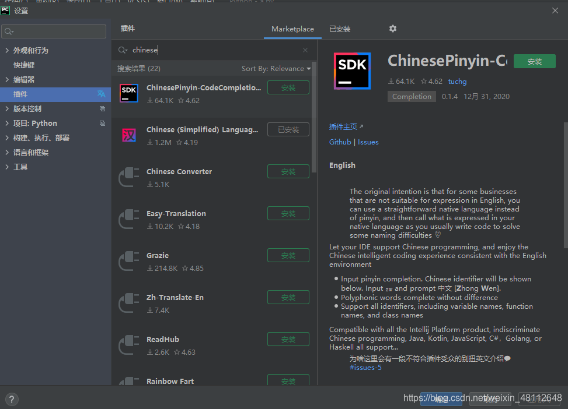The image size is (568, 409).
Task: Select 快捷键 in settings tree
Action: (x=24, y=65)
